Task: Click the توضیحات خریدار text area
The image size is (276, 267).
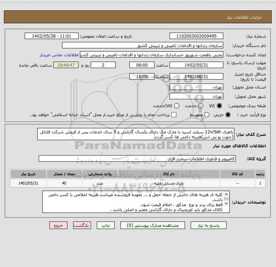Action: (136, 202)
